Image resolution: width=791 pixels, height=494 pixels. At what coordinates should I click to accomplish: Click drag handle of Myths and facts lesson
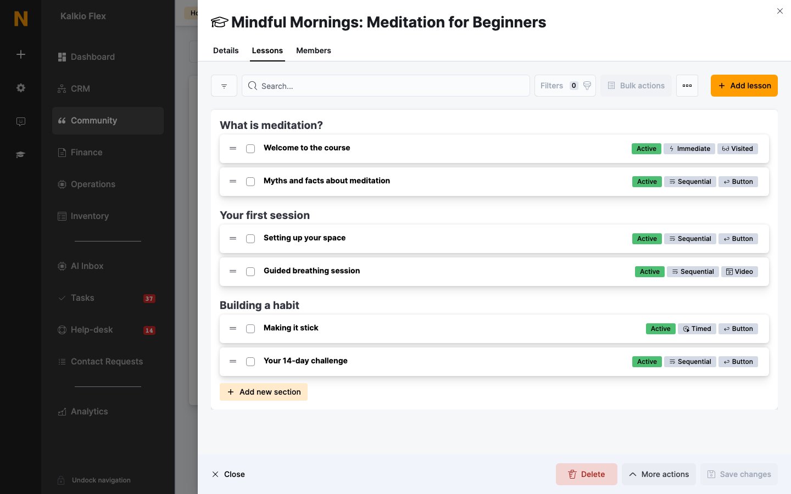[x=233, y=181]
